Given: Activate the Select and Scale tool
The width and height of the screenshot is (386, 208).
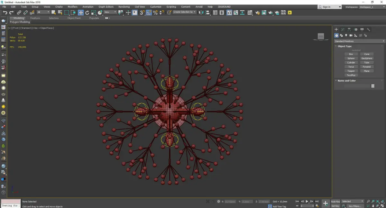Looking at the screenshot, I should pyautogui.click(x=93, y=13).
